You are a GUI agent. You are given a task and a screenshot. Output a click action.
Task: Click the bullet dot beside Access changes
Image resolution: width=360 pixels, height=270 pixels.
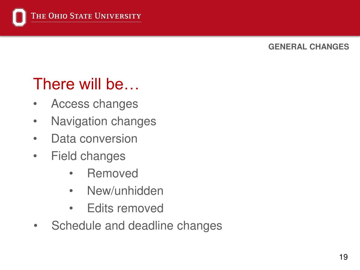[x=35, y=104]
